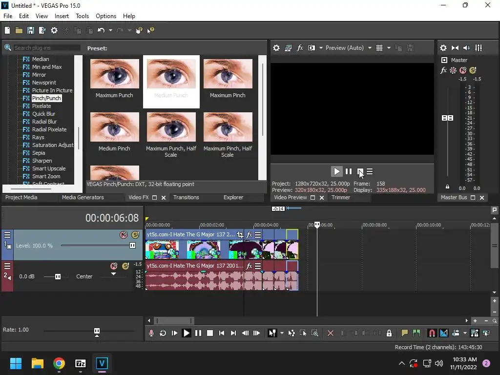The width and height of the screenshot is (500, 375).
Task: Open the Undo history dropdown arrow
Action: pos(110,30)
